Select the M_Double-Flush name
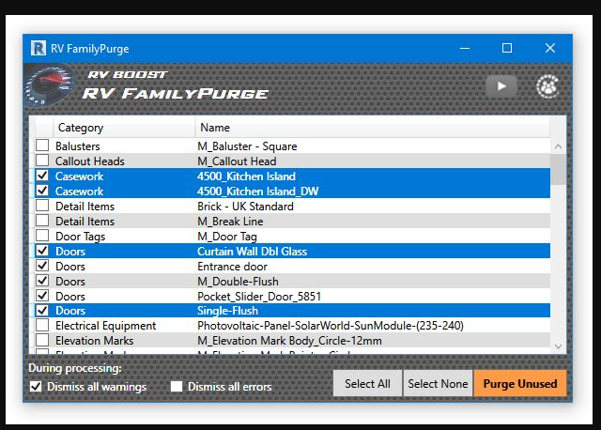This screenshot has width=601, height=430. click(x=238, y=282)
